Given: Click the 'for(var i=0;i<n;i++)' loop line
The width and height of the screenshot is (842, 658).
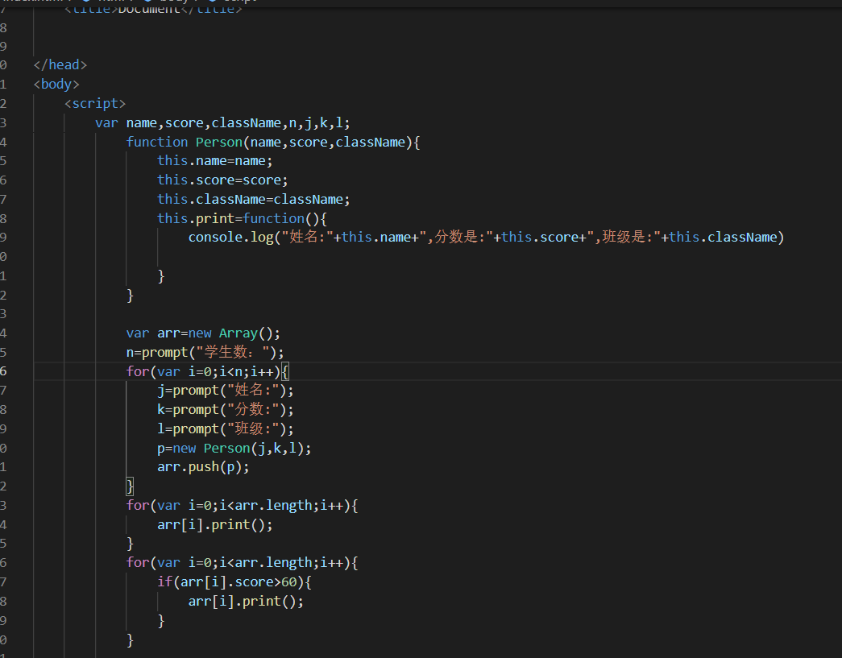Looking at the screenshot, I should [207, 371].
